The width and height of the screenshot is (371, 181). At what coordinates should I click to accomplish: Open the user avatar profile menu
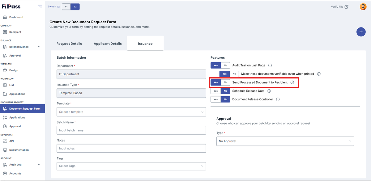coord(363,6)
